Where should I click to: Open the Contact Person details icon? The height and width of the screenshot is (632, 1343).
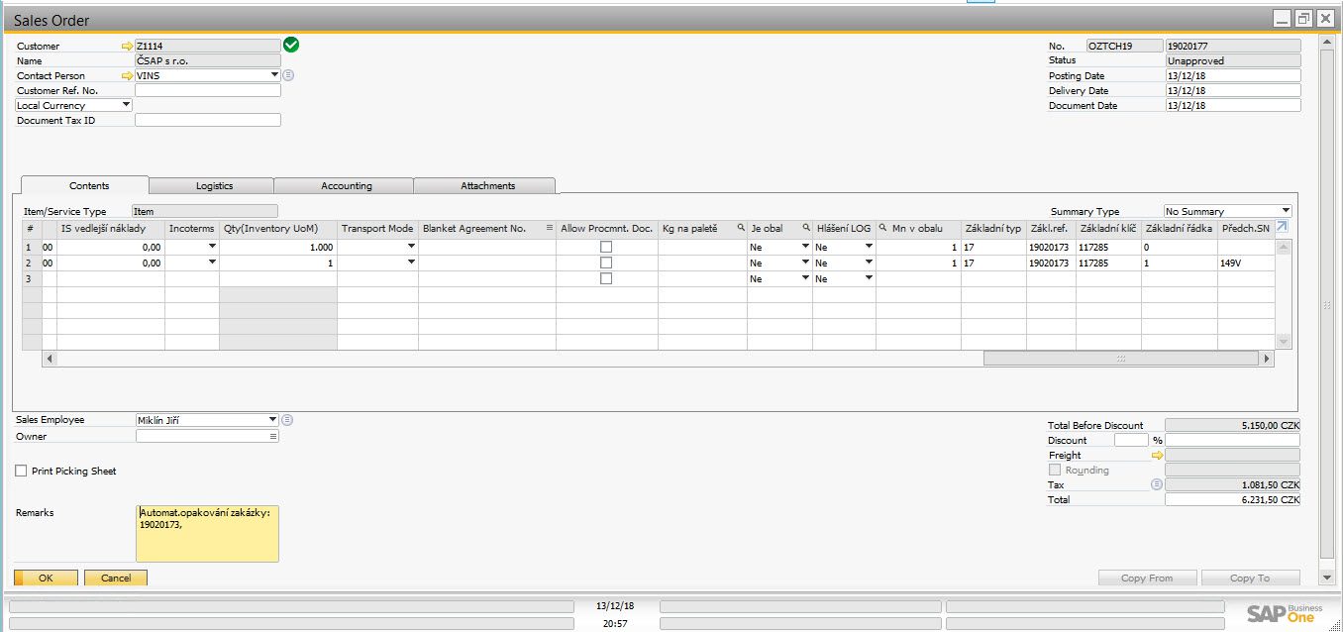pyautogui.click(x=288, y=75)
